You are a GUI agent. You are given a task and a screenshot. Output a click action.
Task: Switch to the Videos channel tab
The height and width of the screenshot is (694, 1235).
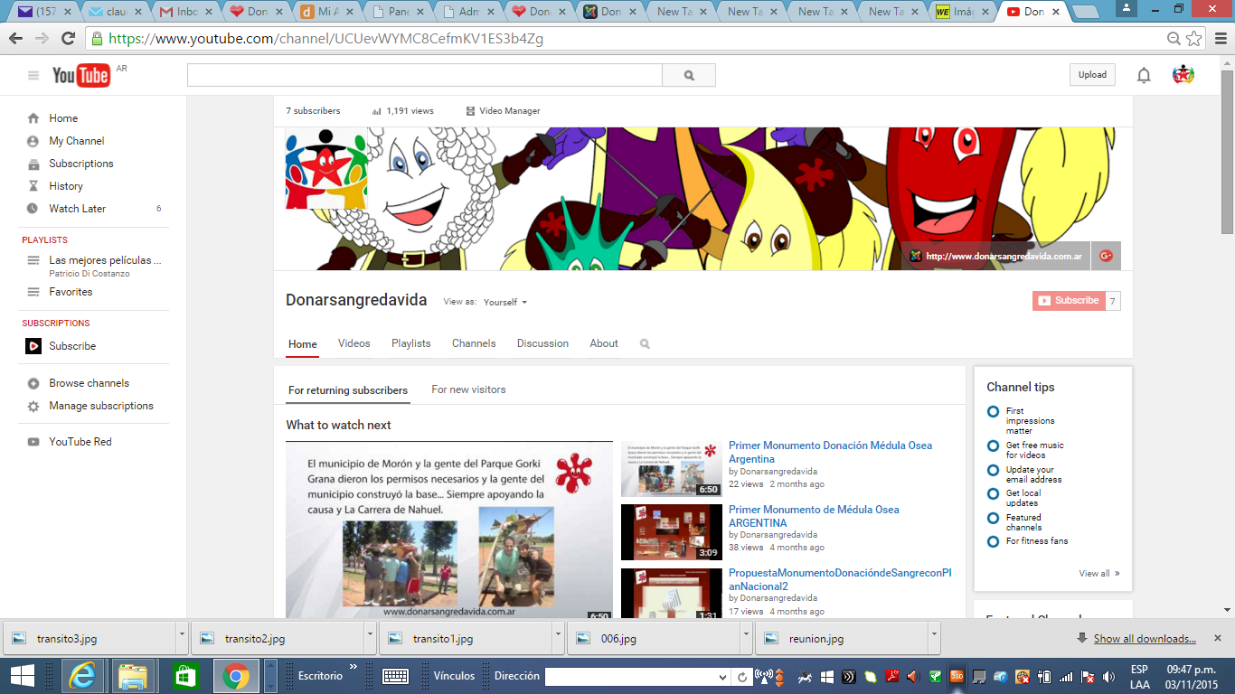[x=354, y=343]
